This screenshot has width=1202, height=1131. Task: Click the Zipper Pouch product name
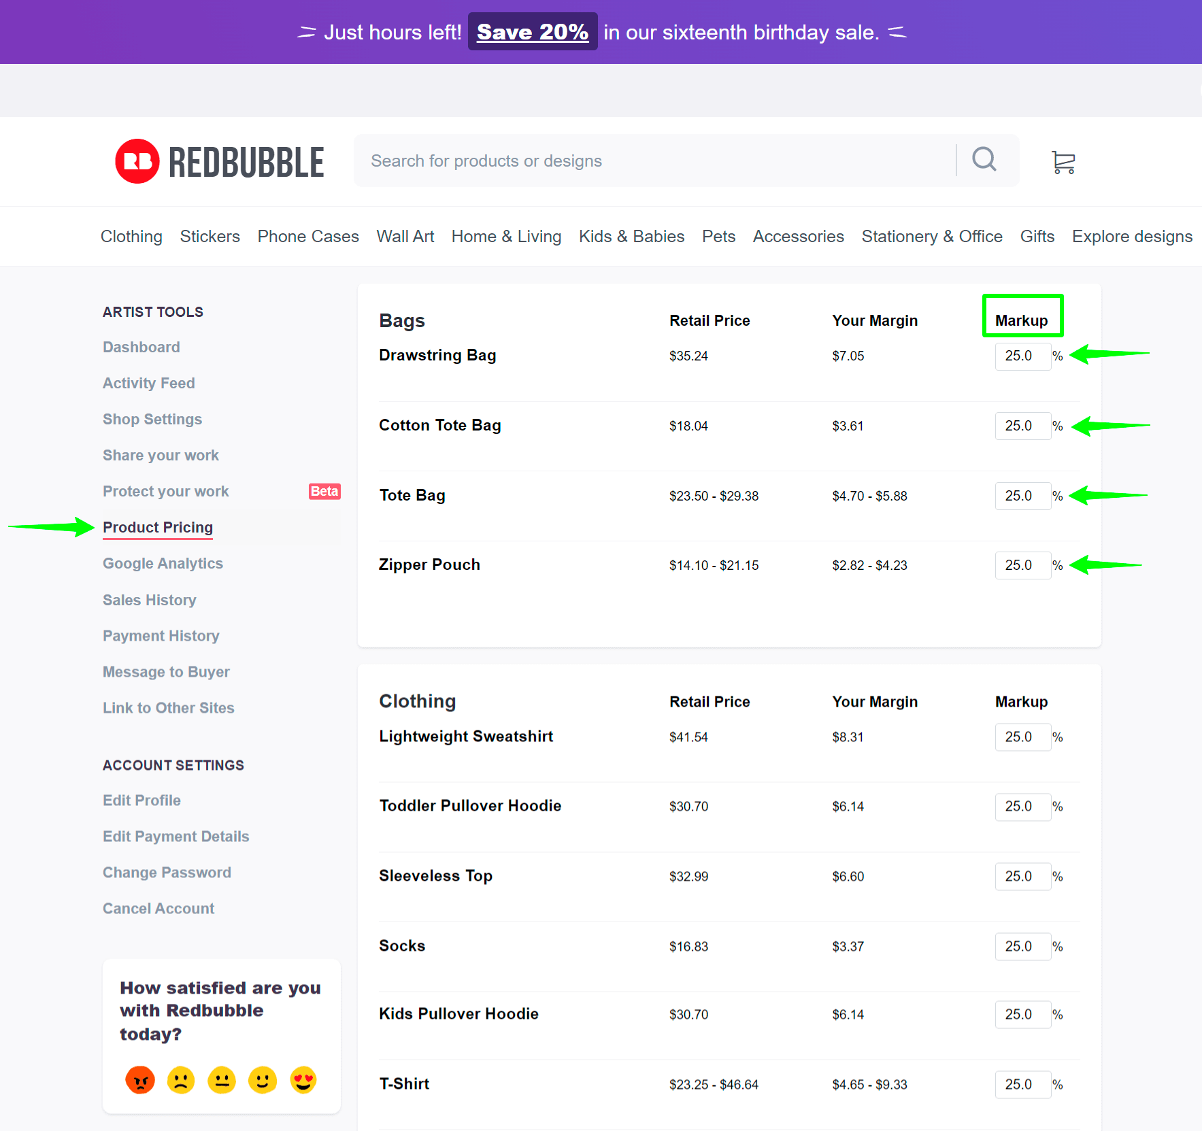[x=429, y=564]
